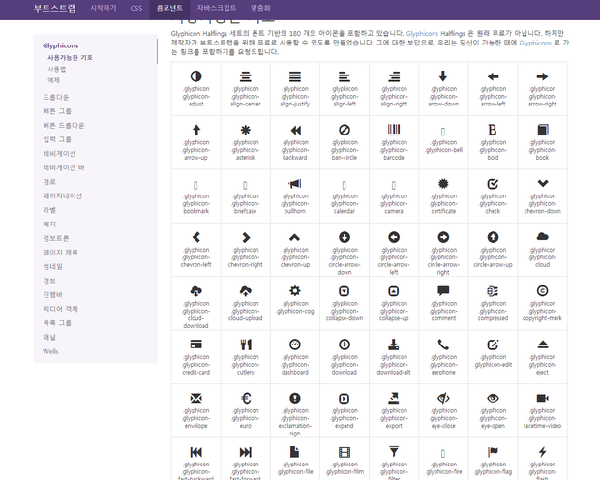
Task: Select the cloud-download glyphicon
Action: click(x=195, y=291)
